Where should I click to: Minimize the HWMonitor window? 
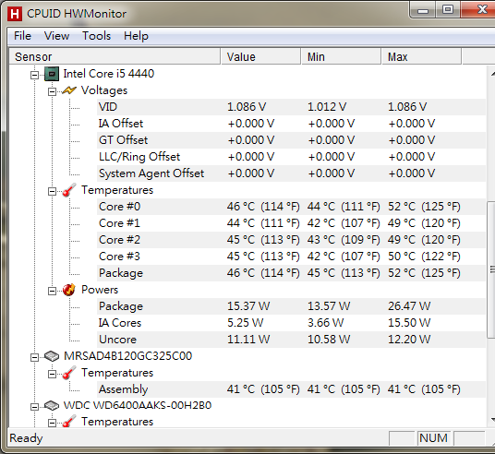point(423,10)
